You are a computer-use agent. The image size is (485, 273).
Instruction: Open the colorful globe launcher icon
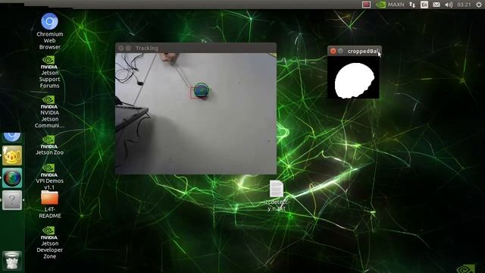click(x=12, y=178)
